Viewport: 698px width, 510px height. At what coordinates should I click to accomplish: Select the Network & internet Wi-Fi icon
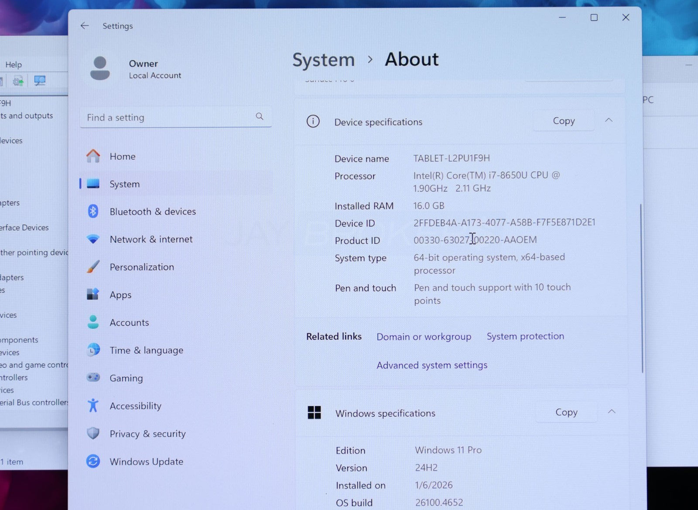coord(93,239)
